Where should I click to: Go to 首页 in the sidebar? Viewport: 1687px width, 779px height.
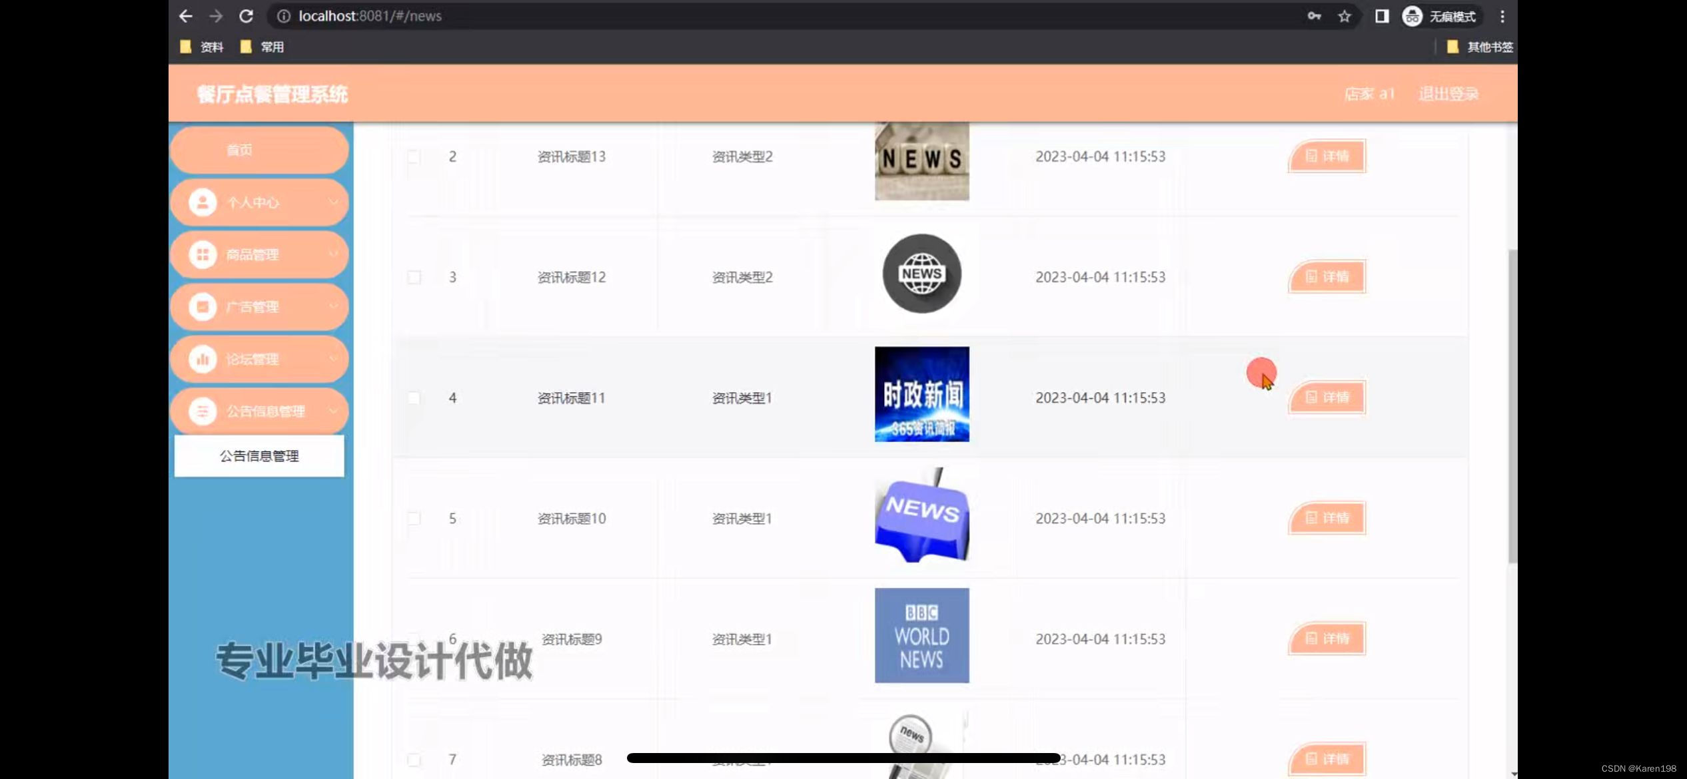coord(259,150)
